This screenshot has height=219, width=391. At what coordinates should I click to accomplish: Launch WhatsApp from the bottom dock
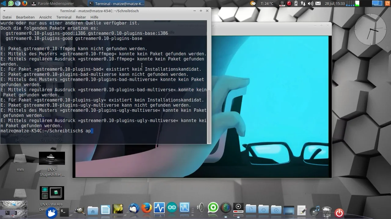pos(213,208)
